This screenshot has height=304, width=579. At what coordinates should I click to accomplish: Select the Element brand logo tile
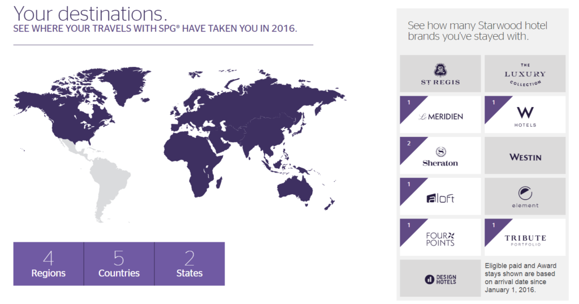click(x=525, y=196)
